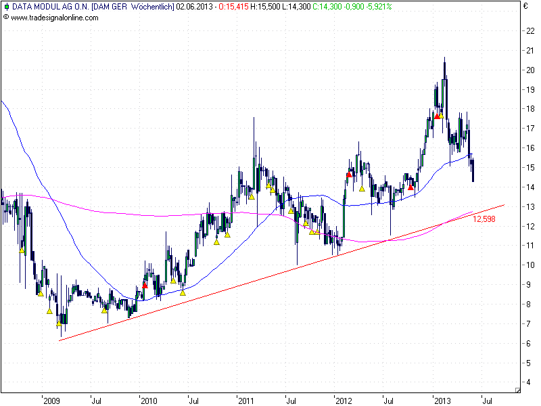
Task: Click the close value C:14,300
Action: pyautogui.click(x=327, y=7)
